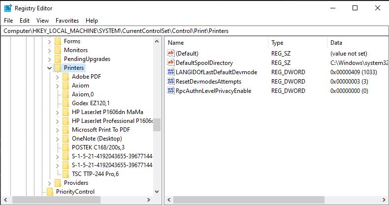Click tree pane scroll up arrow

[157, 41]
